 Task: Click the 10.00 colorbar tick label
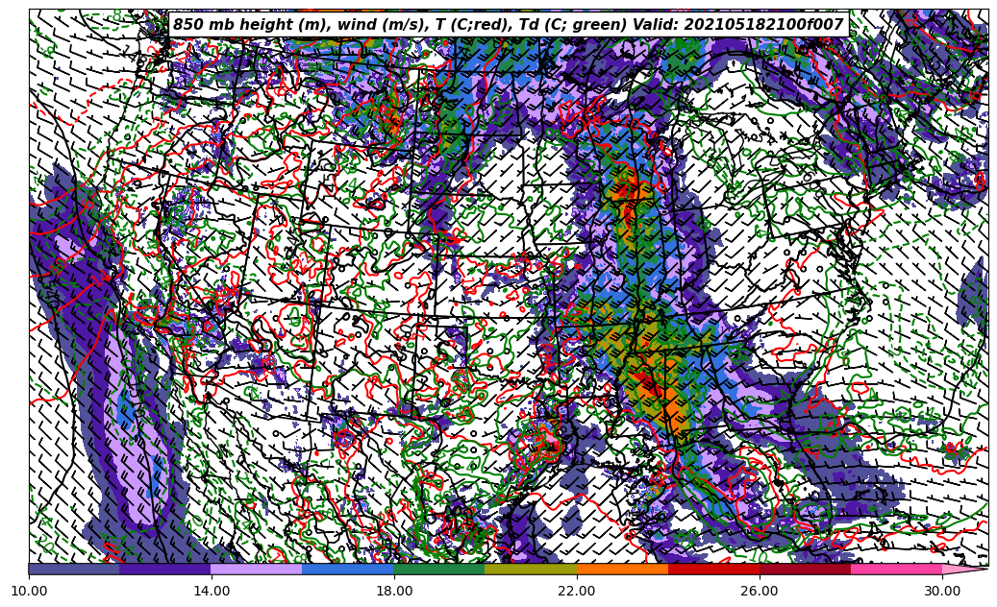[29, 592]
